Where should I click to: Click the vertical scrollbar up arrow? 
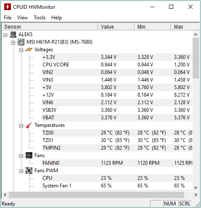coord(196,34)
